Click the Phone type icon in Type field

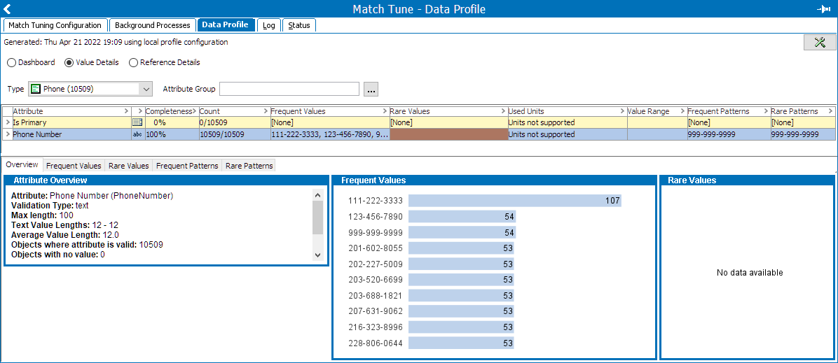[36, 90]
